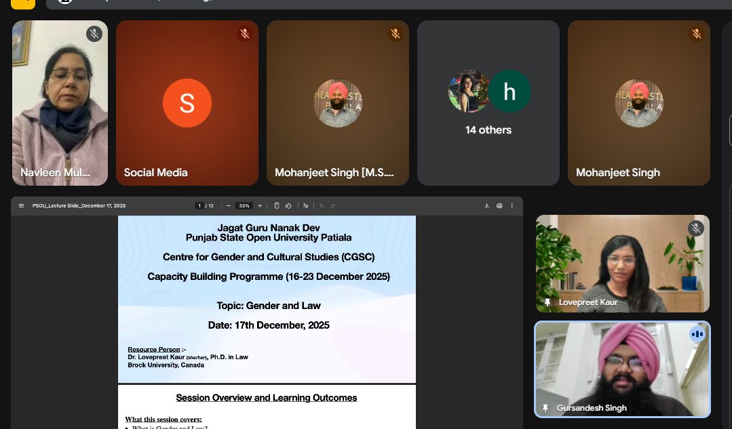Viewport: 732px width, 429px height.
Task: Open the PDF viewer more actions menu
Action: (512, 205)
